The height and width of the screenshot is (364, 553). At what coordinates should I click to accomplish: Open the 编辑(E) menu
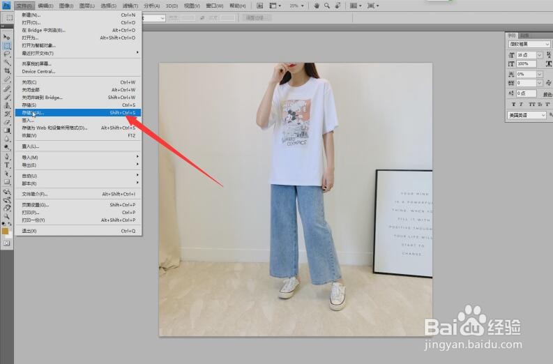pos(45,6)
